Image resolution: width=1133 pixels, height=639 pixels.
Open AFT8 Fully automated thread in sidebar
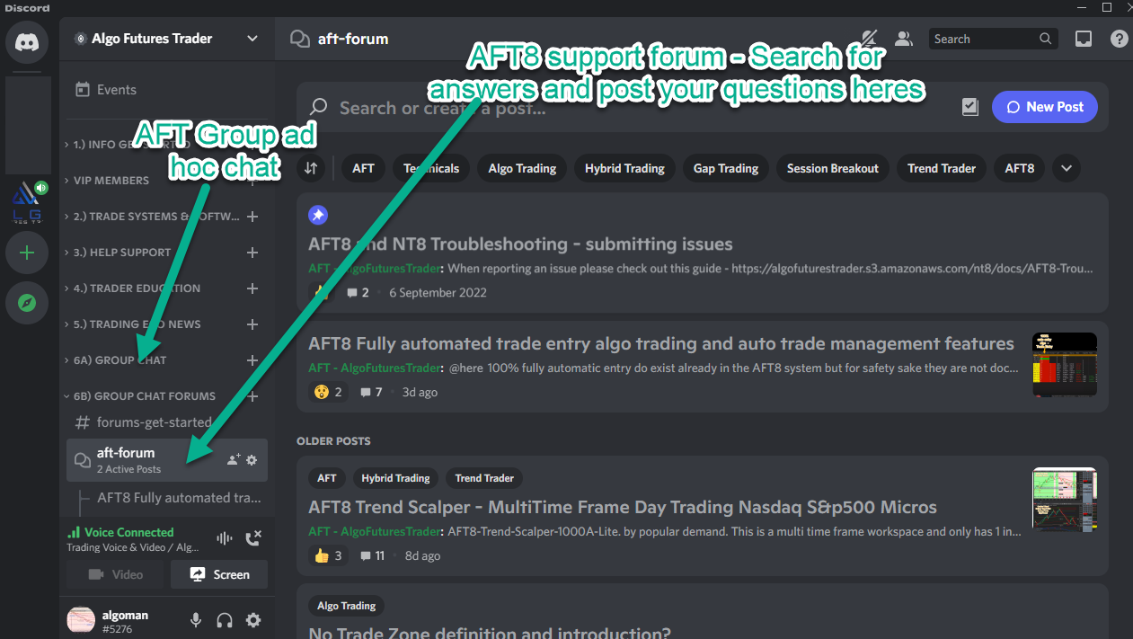click(178, 498)
